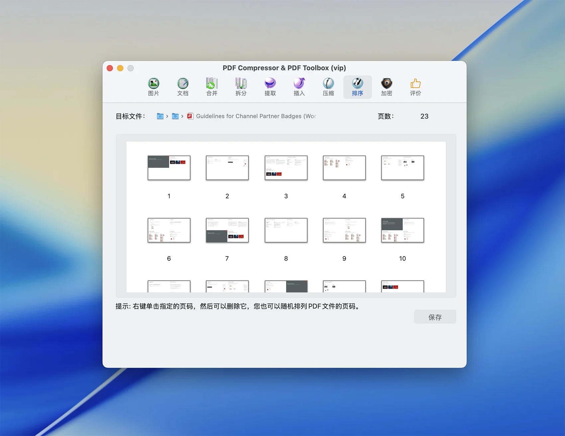Click the second folder icon in file path
565x436 pixels.
(175, 116)
